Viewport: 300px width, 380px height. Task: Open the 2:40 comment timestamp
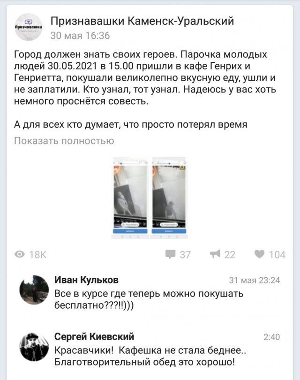point(272,337)
